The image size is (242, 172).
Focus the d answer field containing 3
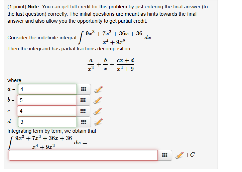click(x=47, y=122)
